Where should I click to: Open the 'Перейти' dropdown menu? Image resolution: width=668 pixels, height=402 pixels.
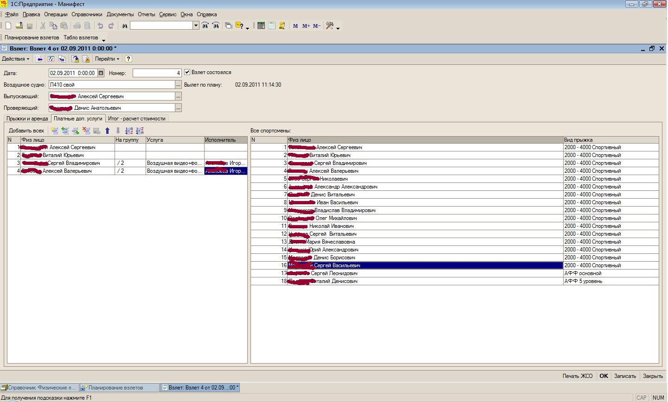(107, 59)
